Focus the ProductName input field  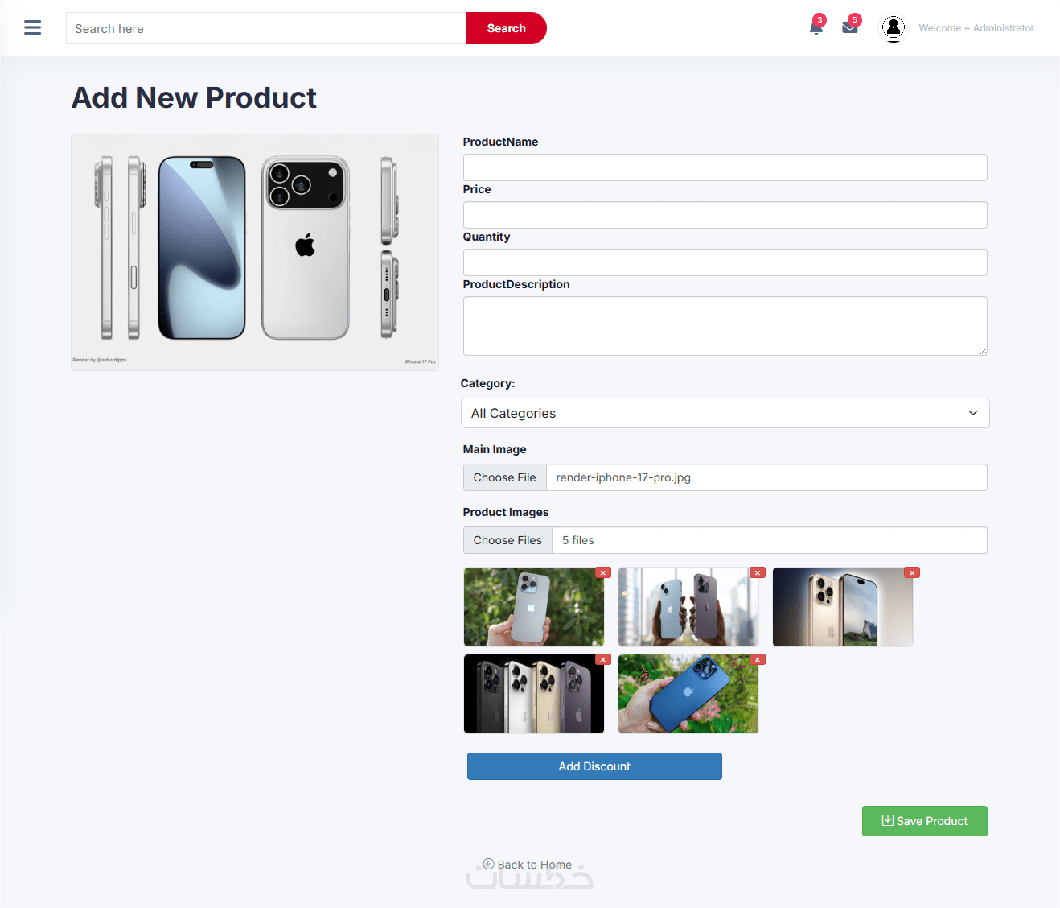(725, 167)
